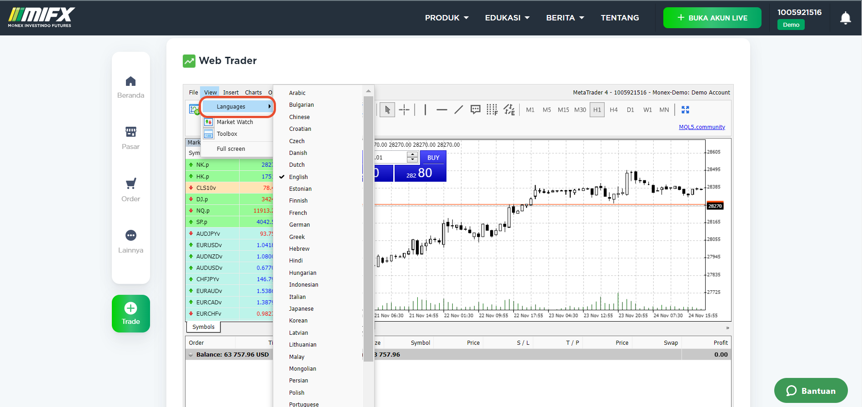Expand the PRODUK dropdown
Viewport: 862px width, 407px height.
[447, 18]
